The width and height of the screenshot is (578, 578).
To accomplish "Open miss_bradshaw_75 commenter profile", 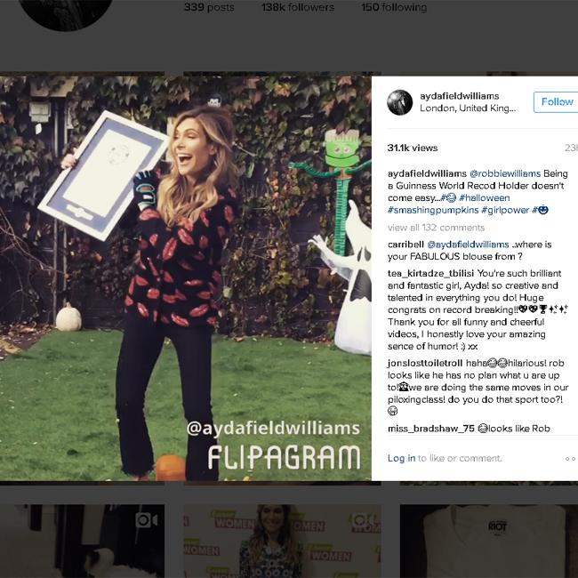I will 431,429.
